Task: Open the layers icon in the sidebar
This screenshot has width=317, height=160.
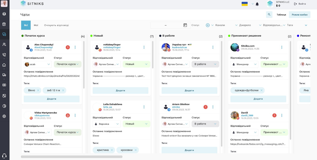Action: 4,14
